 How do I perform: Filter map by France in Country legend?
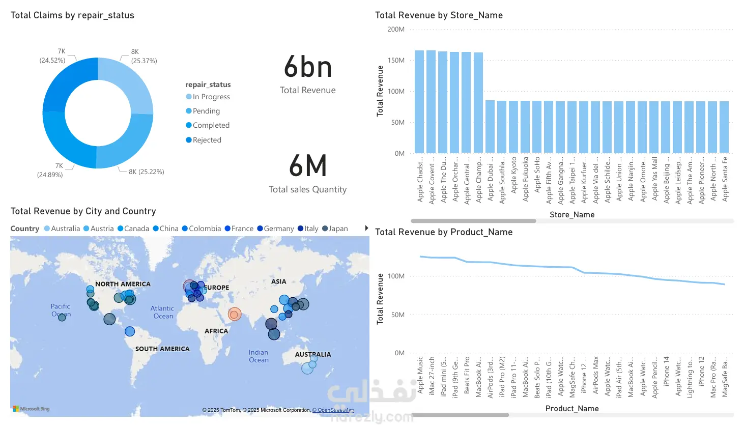pyautogui.click(x=239, y=229)
